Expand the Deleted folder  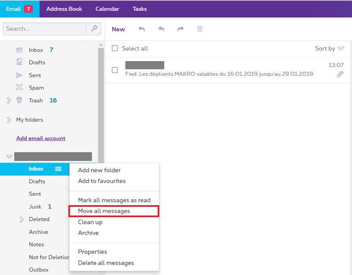click(22, 219)
